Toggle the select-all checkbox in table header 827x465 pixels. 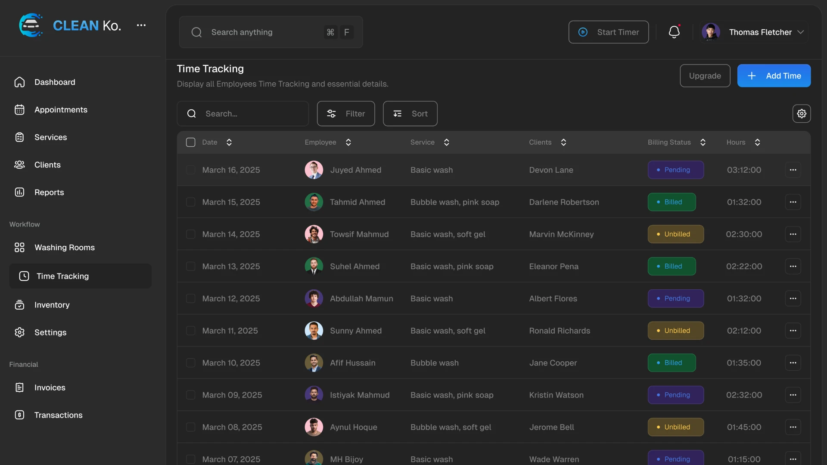click(x=191, y=142)
